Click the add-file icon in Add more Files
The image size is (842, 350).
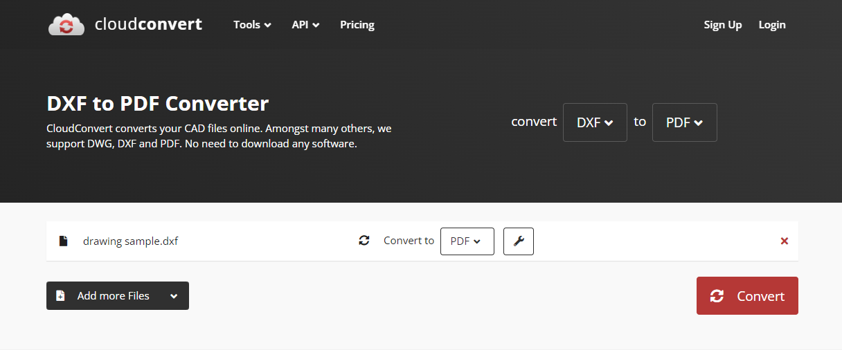coord(60,296)
